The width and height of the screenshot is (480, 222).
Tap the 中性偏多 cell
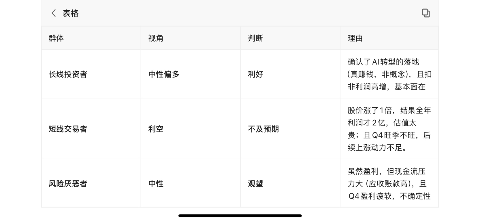[164, 74]
